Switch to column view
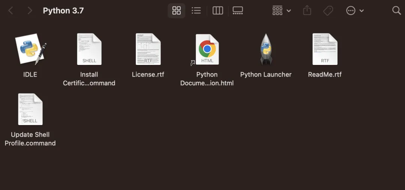This screenshot has height=190, width=405. click(218, 11)
